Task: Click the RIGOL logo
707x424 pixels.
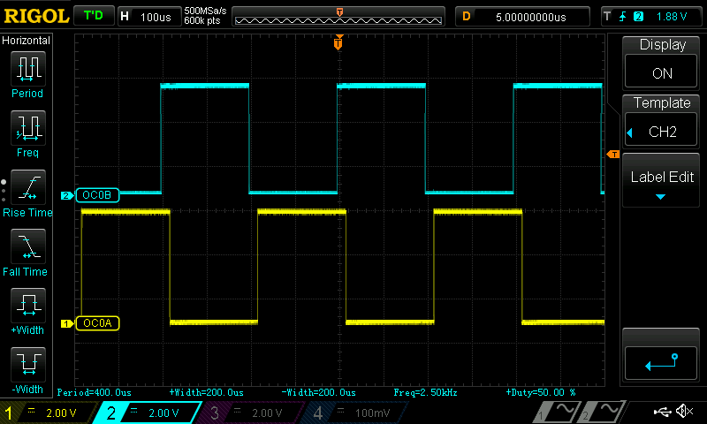Action: coord(36,16)
